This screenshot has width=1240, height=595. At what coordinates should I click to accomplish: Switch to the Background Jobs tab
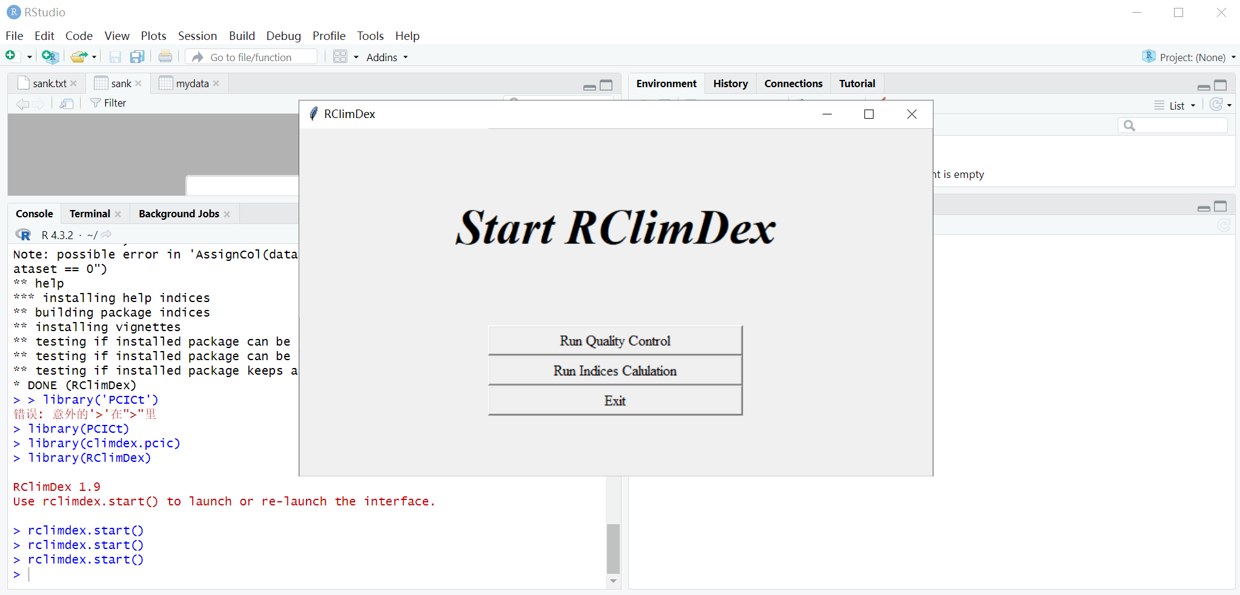[x=179, y=214]
